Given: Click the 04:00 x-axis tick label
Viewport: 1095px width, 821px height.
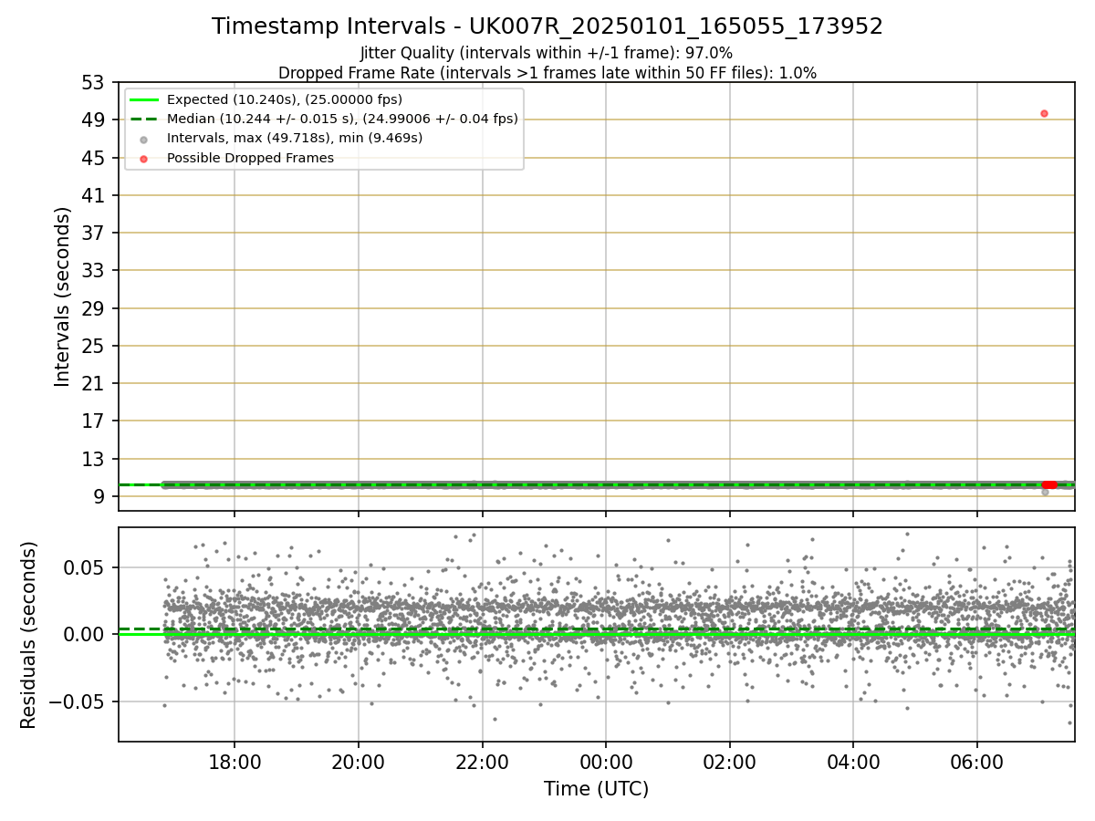Looking at the screenshot, I should 853,762.
